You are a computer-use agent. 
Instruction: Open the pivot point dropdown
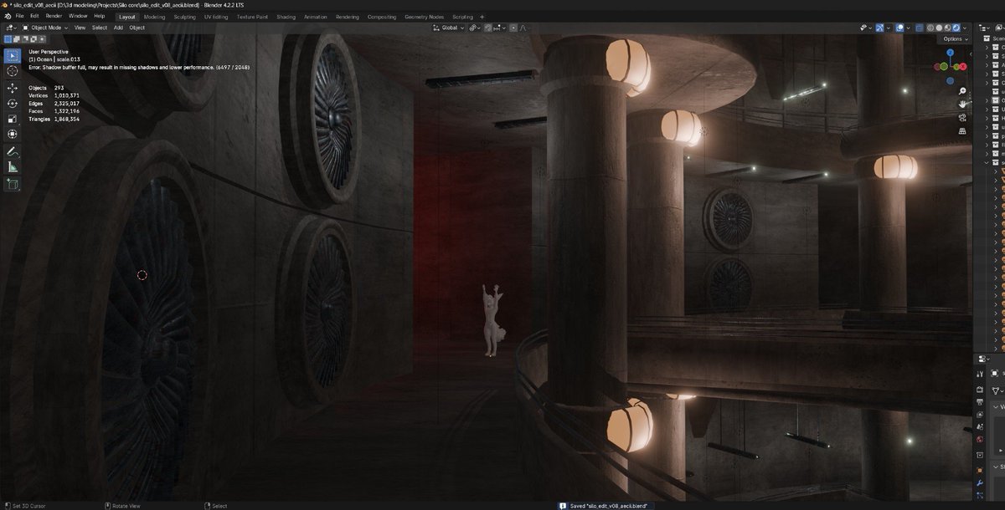tap(475, 28)
